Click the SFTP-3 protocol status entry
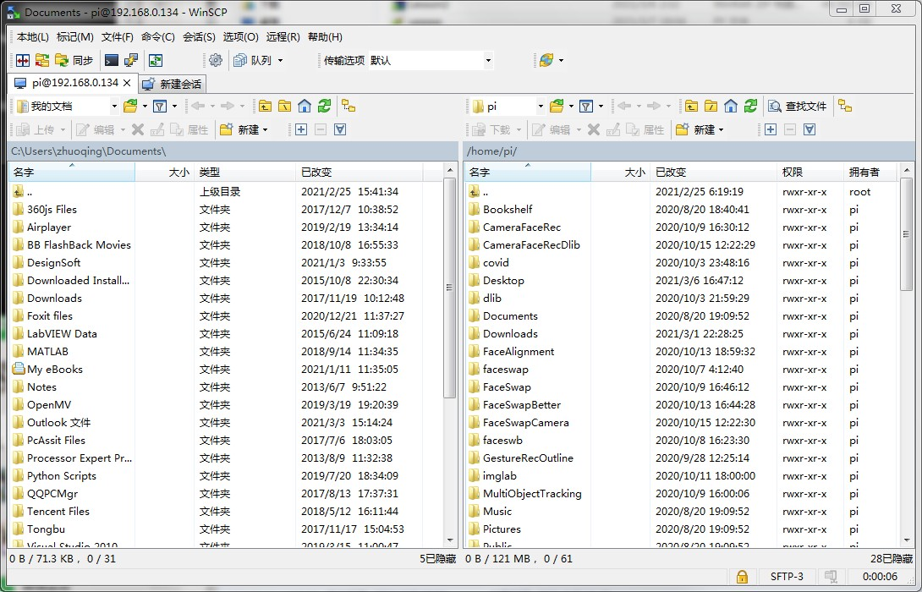This screenshot has height=592, width=922. click(x=787, y=577)
